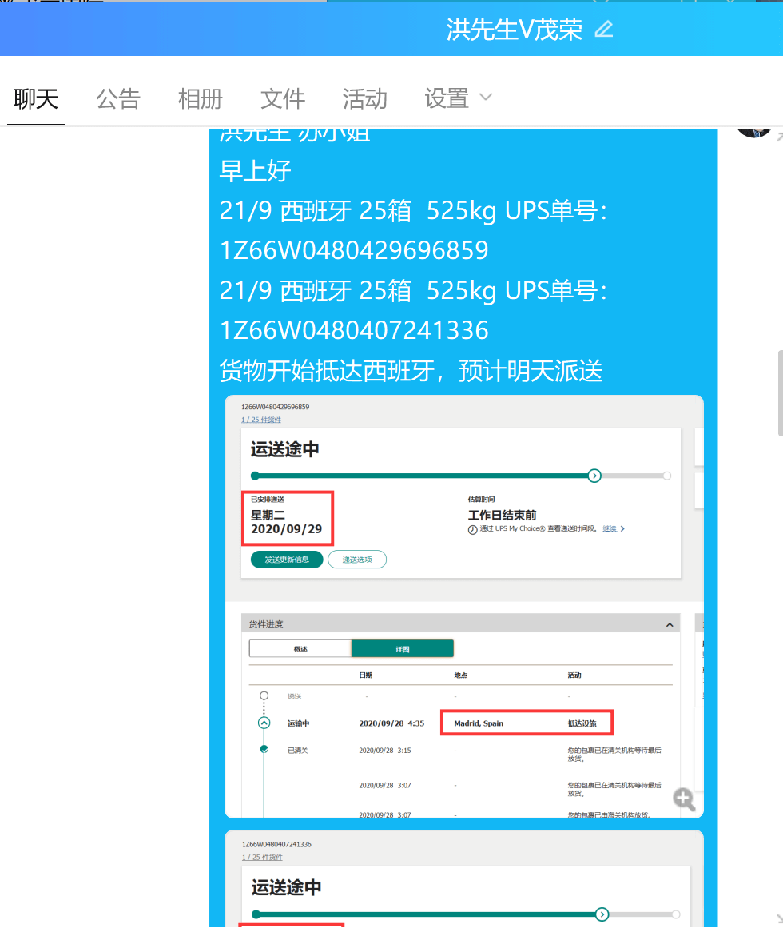Click the 运送途中 heading under 1Z66W0480429696859
783x928 pixels.
point(284,449)
